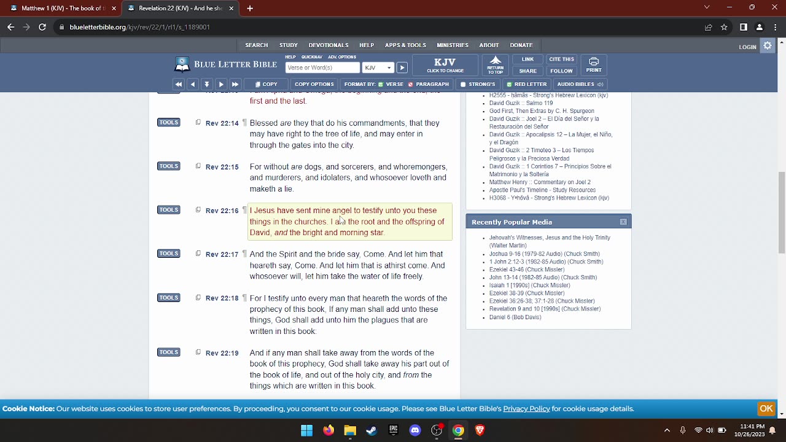This screenshot has width=786, height=442.
Task: Toggle Format By Verse checkbox
Action: tap(381, 84)
